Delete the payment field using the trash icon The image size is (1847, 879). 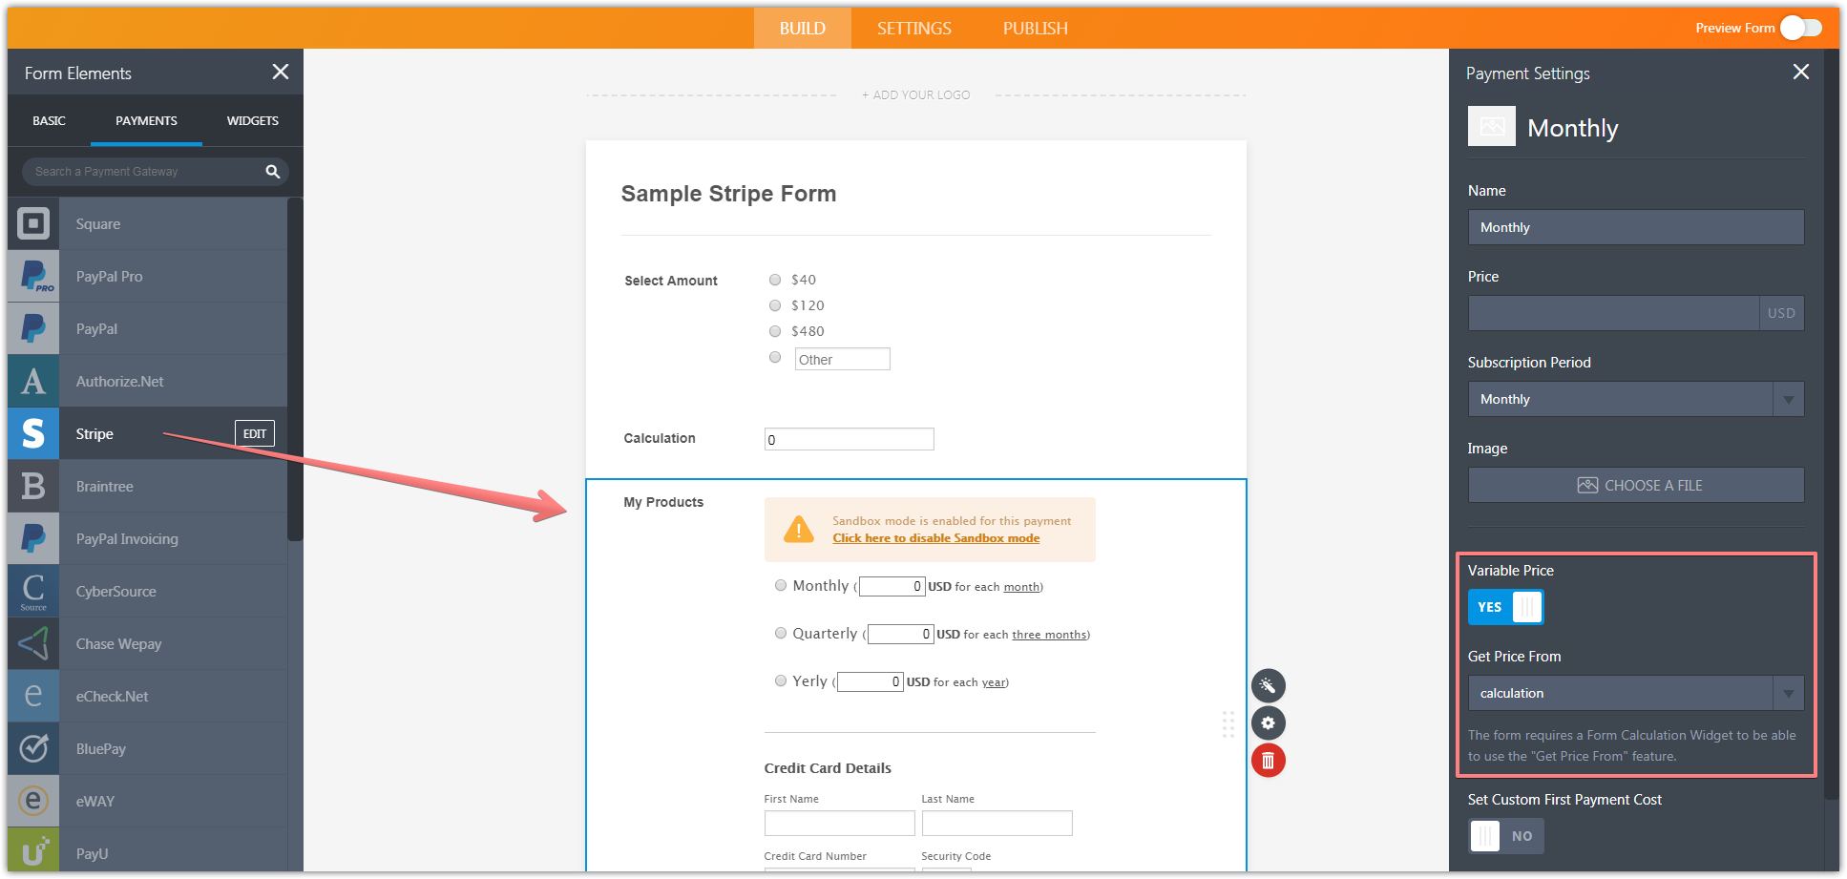[1268, 761]
